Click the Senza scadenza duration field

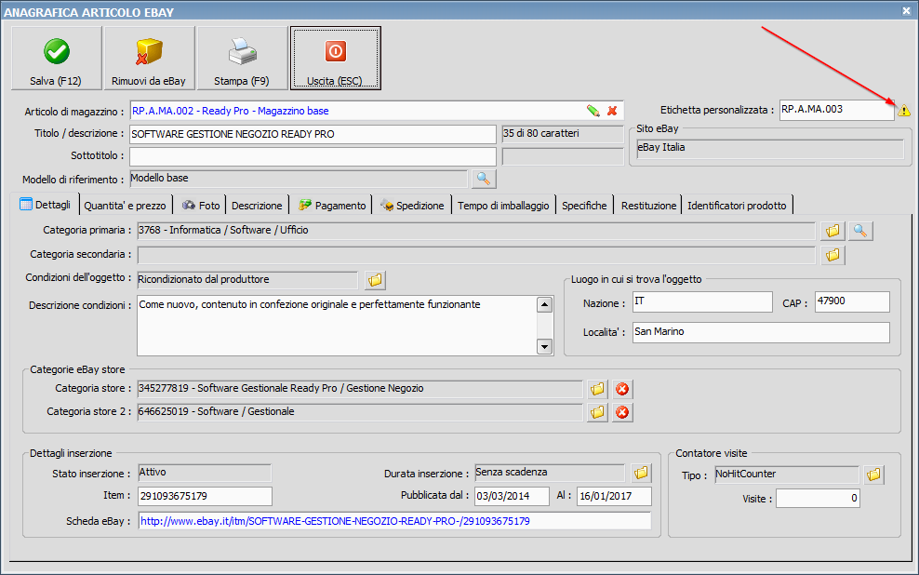pyautogui.click(x=550, y=473)
